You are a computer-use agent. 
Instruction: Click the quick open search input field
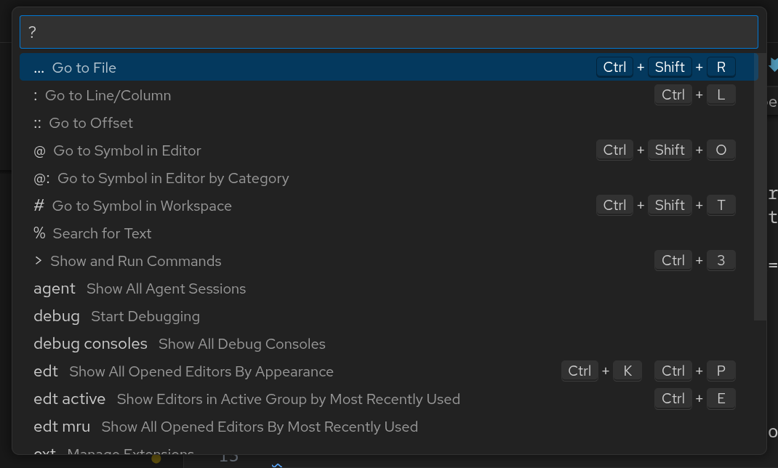(x=388, y=32)
